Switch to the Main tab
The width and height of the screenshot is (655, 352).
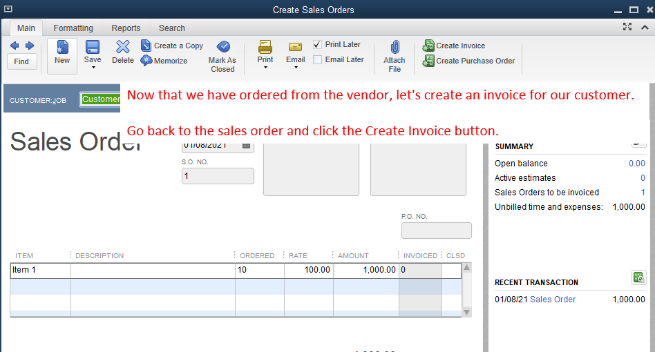pos(26,28)
